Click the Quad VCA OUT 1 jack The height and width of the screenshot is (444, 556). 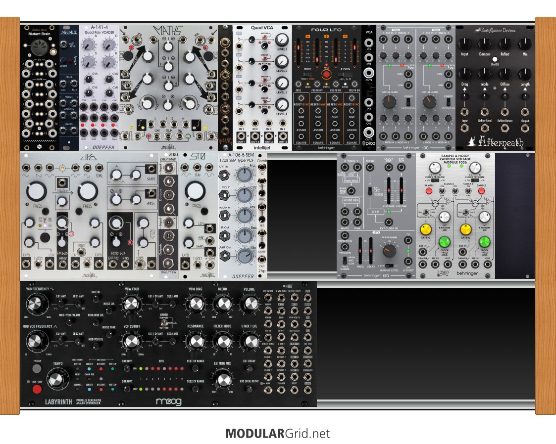point(241,136)
